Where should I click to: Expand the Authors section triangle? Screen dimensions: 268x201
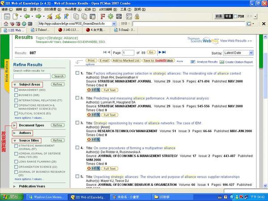pos(14,133)
